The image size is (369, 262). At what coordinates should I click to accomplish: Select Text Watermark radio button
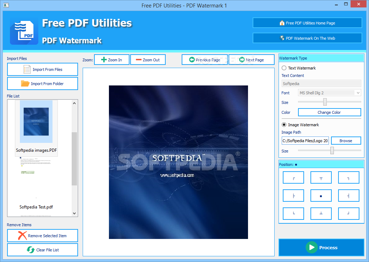coord(284,68)
